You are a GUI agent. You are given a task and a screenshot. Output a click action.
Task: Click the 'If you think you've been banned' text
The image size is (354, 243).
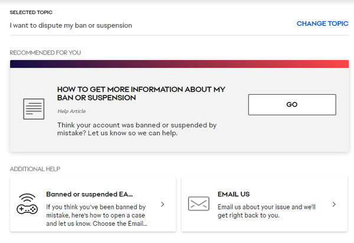click(x=96, y=215)
